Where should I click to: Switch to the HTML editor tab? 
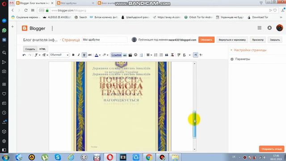tap(42, 49)
